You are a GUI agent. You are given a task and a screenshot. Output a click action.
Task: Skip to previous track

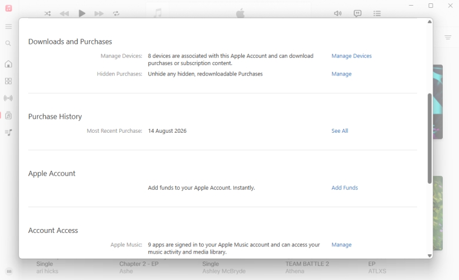pos(64,13)
